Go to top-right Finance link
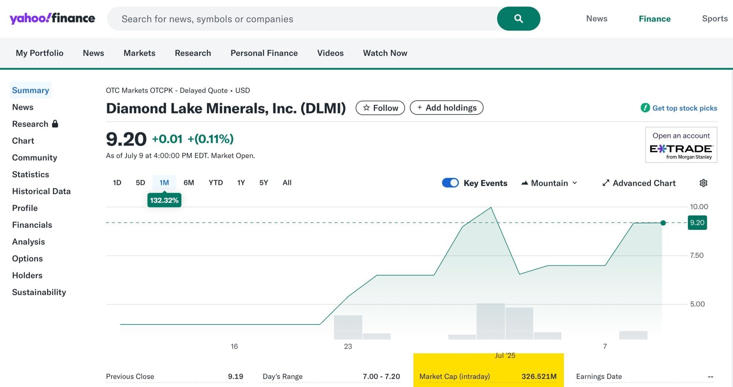 pyautogui.click(x=655, y=19)
